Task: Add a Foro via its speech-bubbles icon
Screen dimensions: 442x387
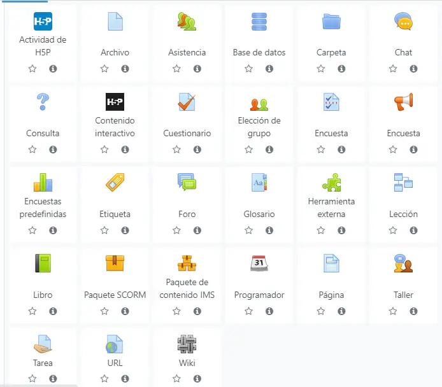Action: pos(187,182)
